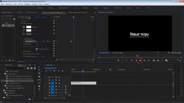Pick fill color with eyedropper
The width and height of the screenshot is (184, 103).
pos(54,27)
